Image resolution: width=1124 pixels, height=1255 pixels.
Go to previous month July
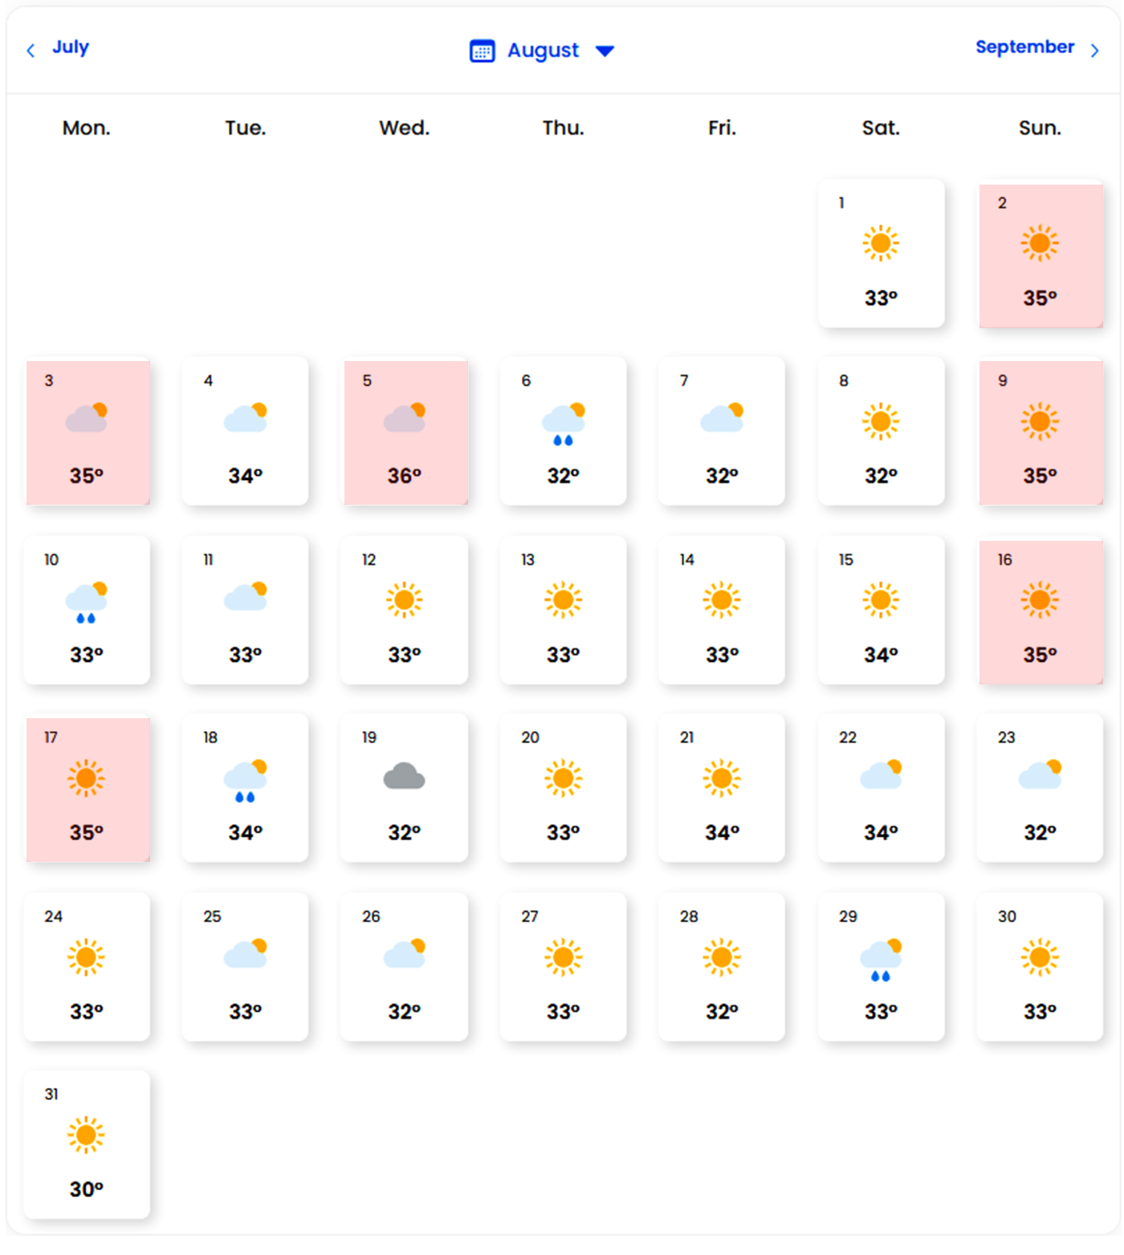pos(71,47)
